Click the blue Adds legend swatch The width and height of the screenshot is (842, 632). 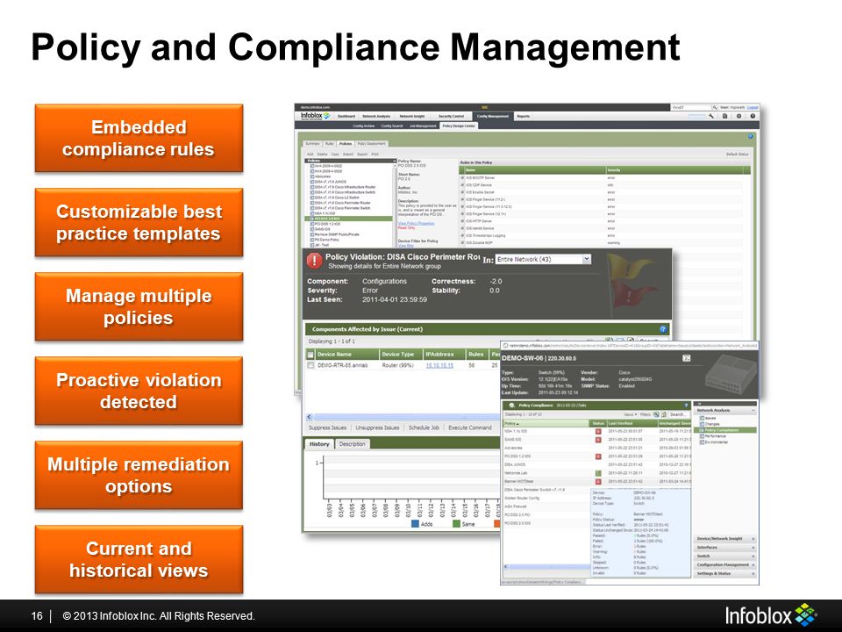pyautogui.click(x=415, y=523)
